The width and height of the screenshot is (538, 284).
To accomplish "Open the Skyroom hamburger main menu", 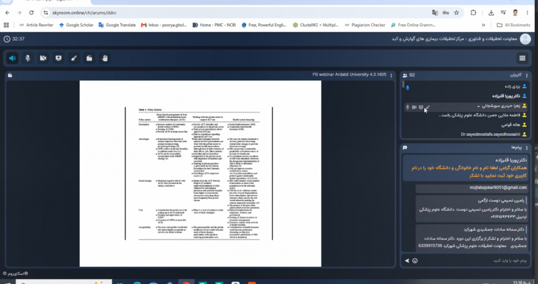I will (x=522, y=58).
